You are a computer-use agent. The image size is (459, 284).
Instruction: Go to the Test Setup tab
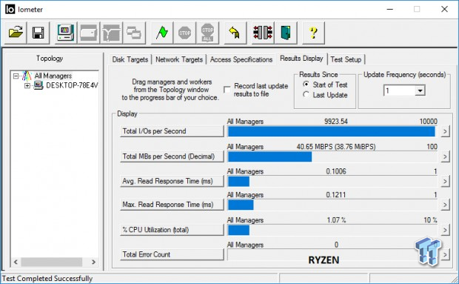click(x=346, y=59)
